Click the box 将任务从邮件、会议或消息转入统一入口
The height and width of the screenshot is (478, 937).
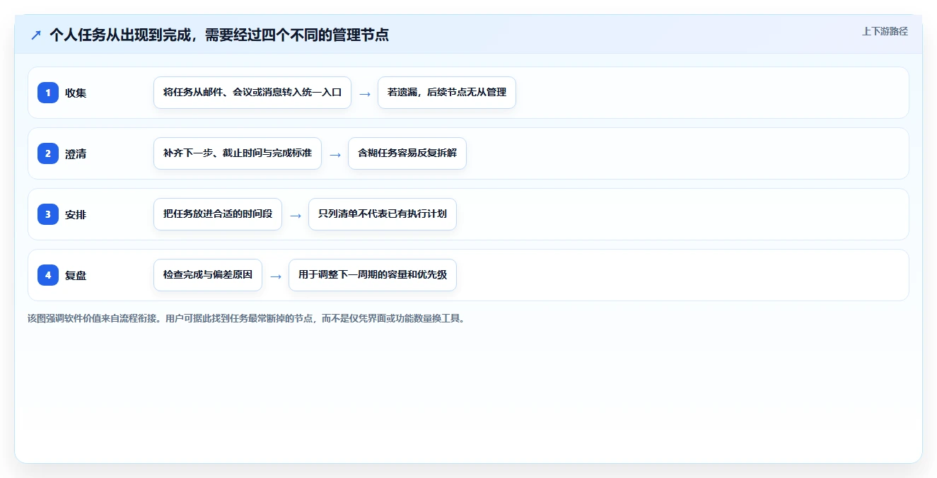point(252,93)
